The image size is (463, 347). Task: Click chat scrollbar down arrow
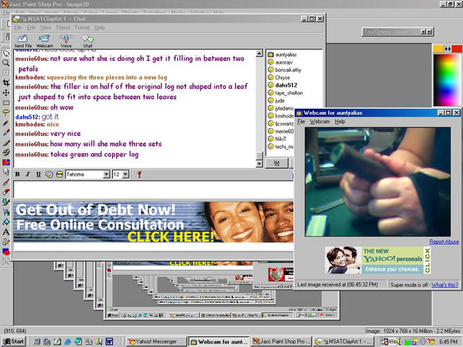coord(259,164)
